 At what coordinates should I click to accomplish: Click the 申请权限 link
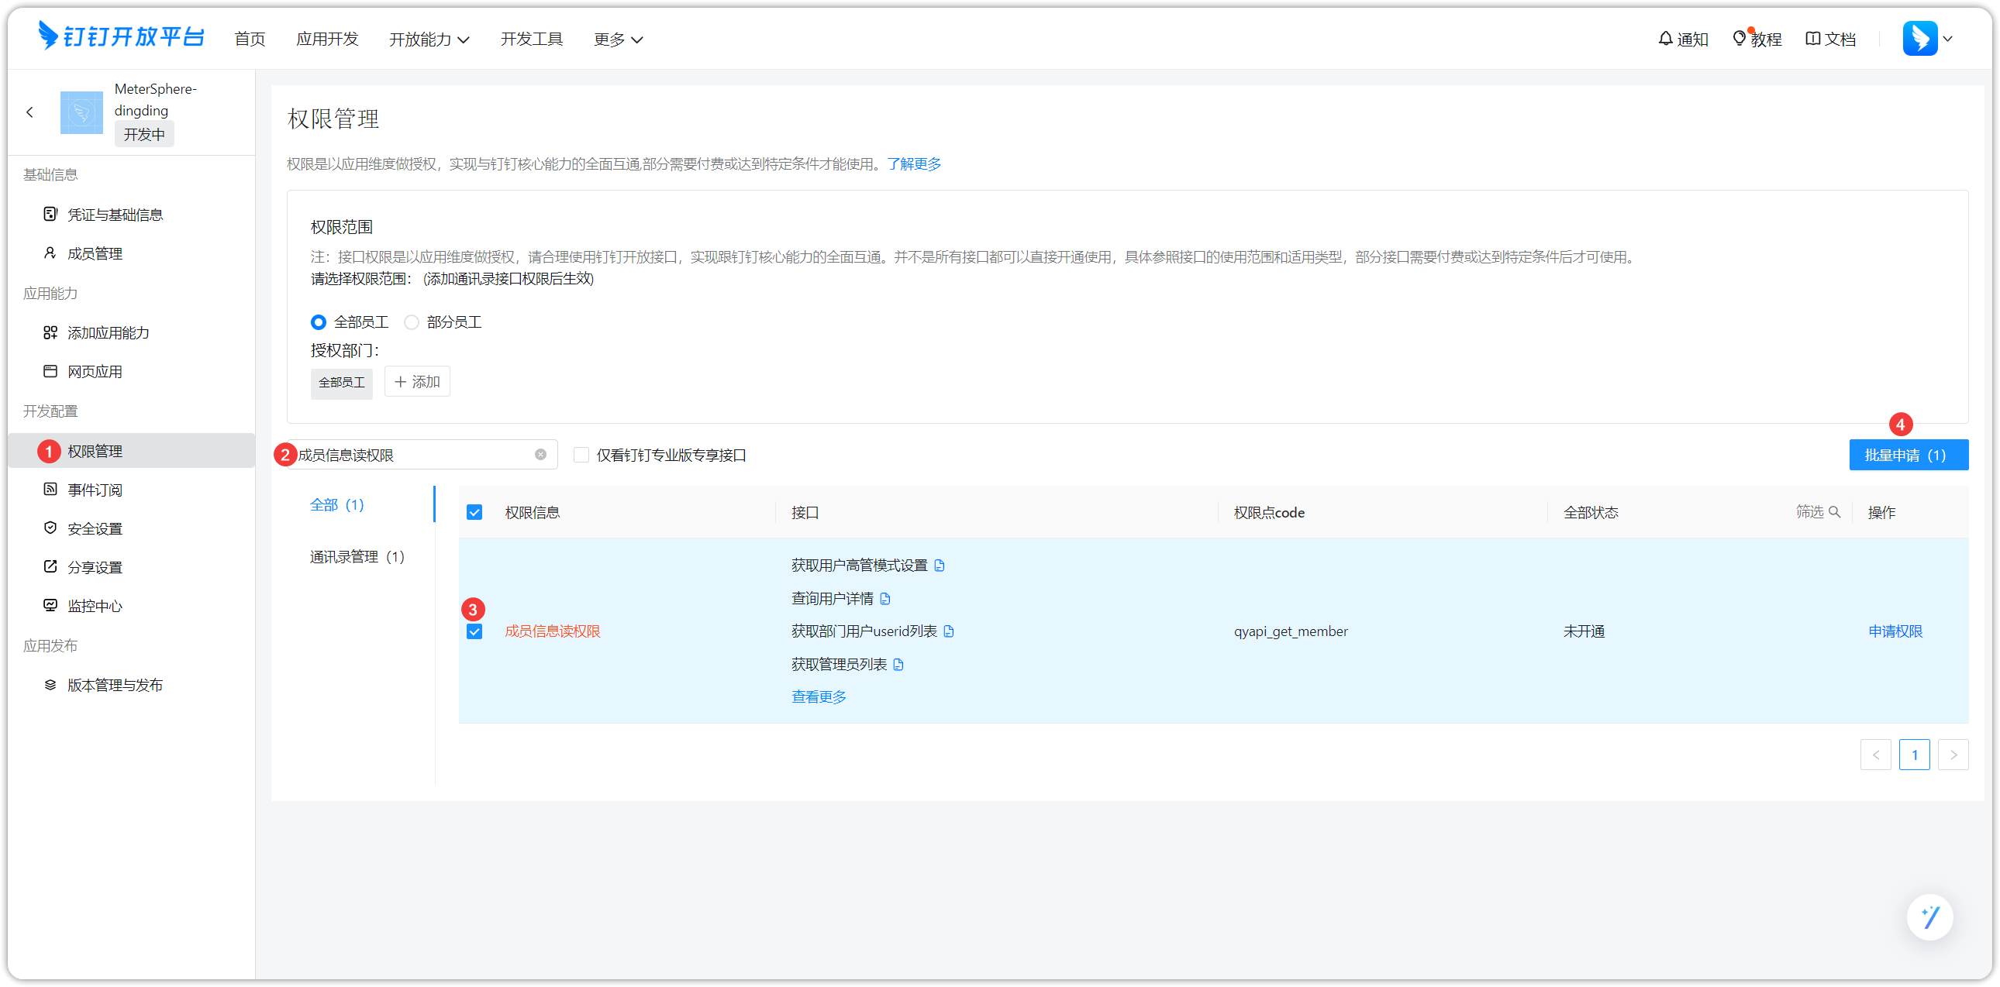1895,631
